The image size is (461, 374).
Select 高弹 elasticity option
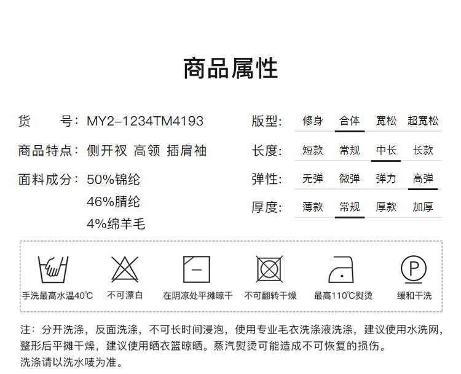pos(423,179)
